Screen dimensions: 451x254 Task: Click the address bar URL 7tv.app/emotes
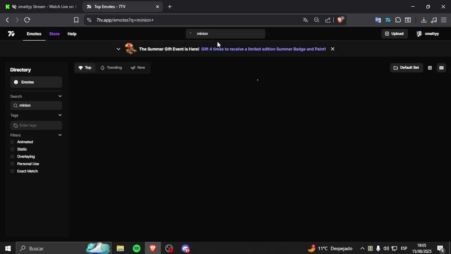point(125,20)
